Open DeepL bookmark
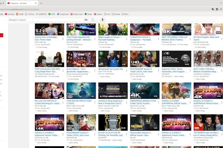The width and height of the screenshot is (223, 148). click(x=88, y=14)
